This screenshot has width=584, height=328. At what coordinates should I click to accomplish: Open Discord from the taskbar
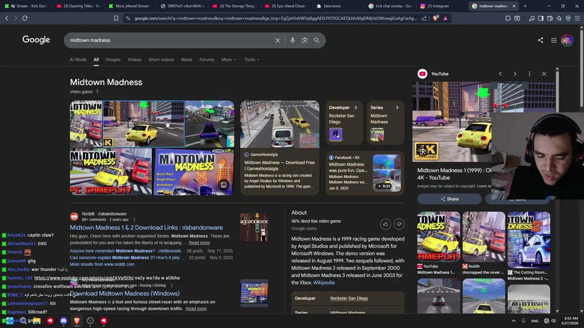63,321
